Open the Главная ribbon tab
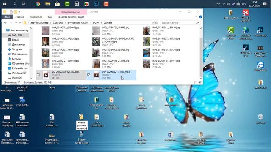 click(19, 17)
